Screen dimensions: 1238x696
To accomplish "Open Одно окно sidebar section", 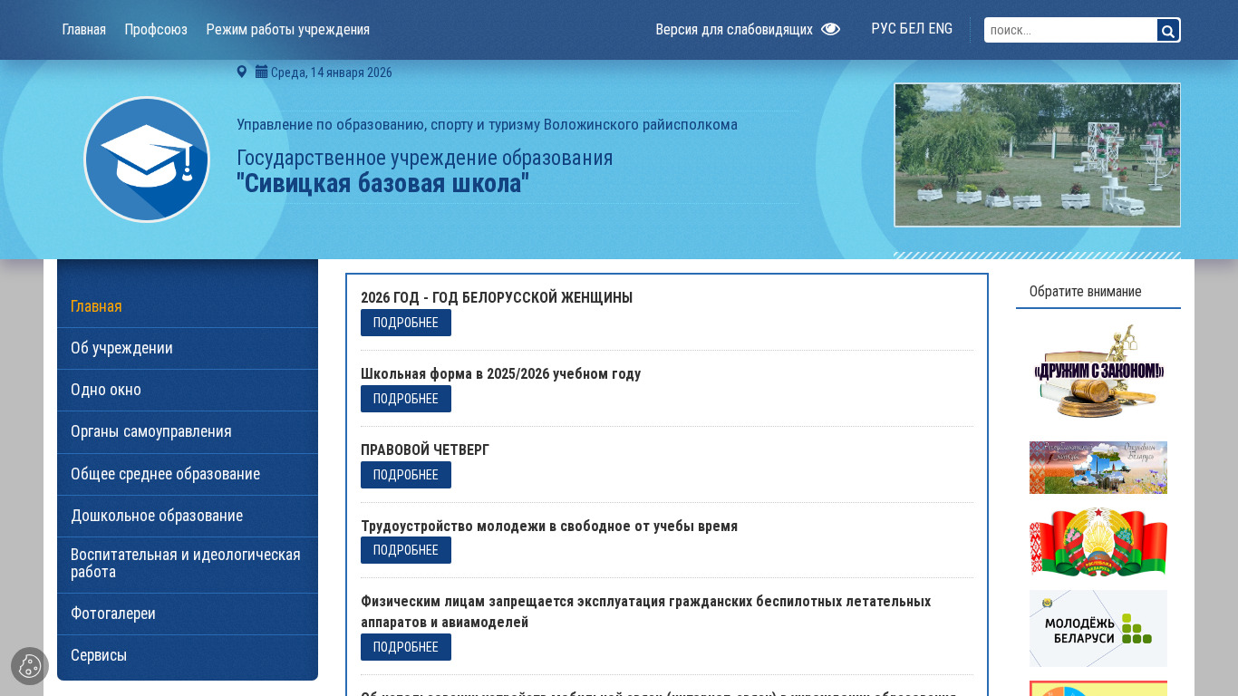I will (x=188, y=390).
